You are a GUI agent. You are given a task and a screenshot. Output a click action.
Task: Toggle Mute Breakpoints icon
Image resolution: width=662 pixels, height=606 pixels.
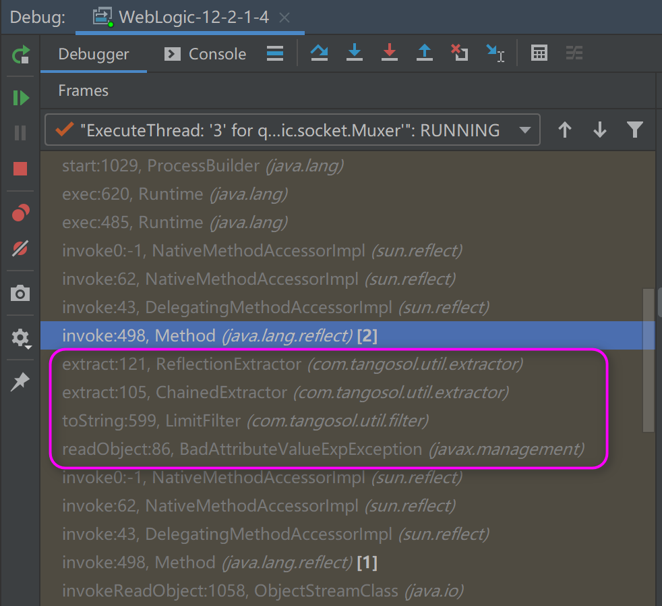coord(20,248)
